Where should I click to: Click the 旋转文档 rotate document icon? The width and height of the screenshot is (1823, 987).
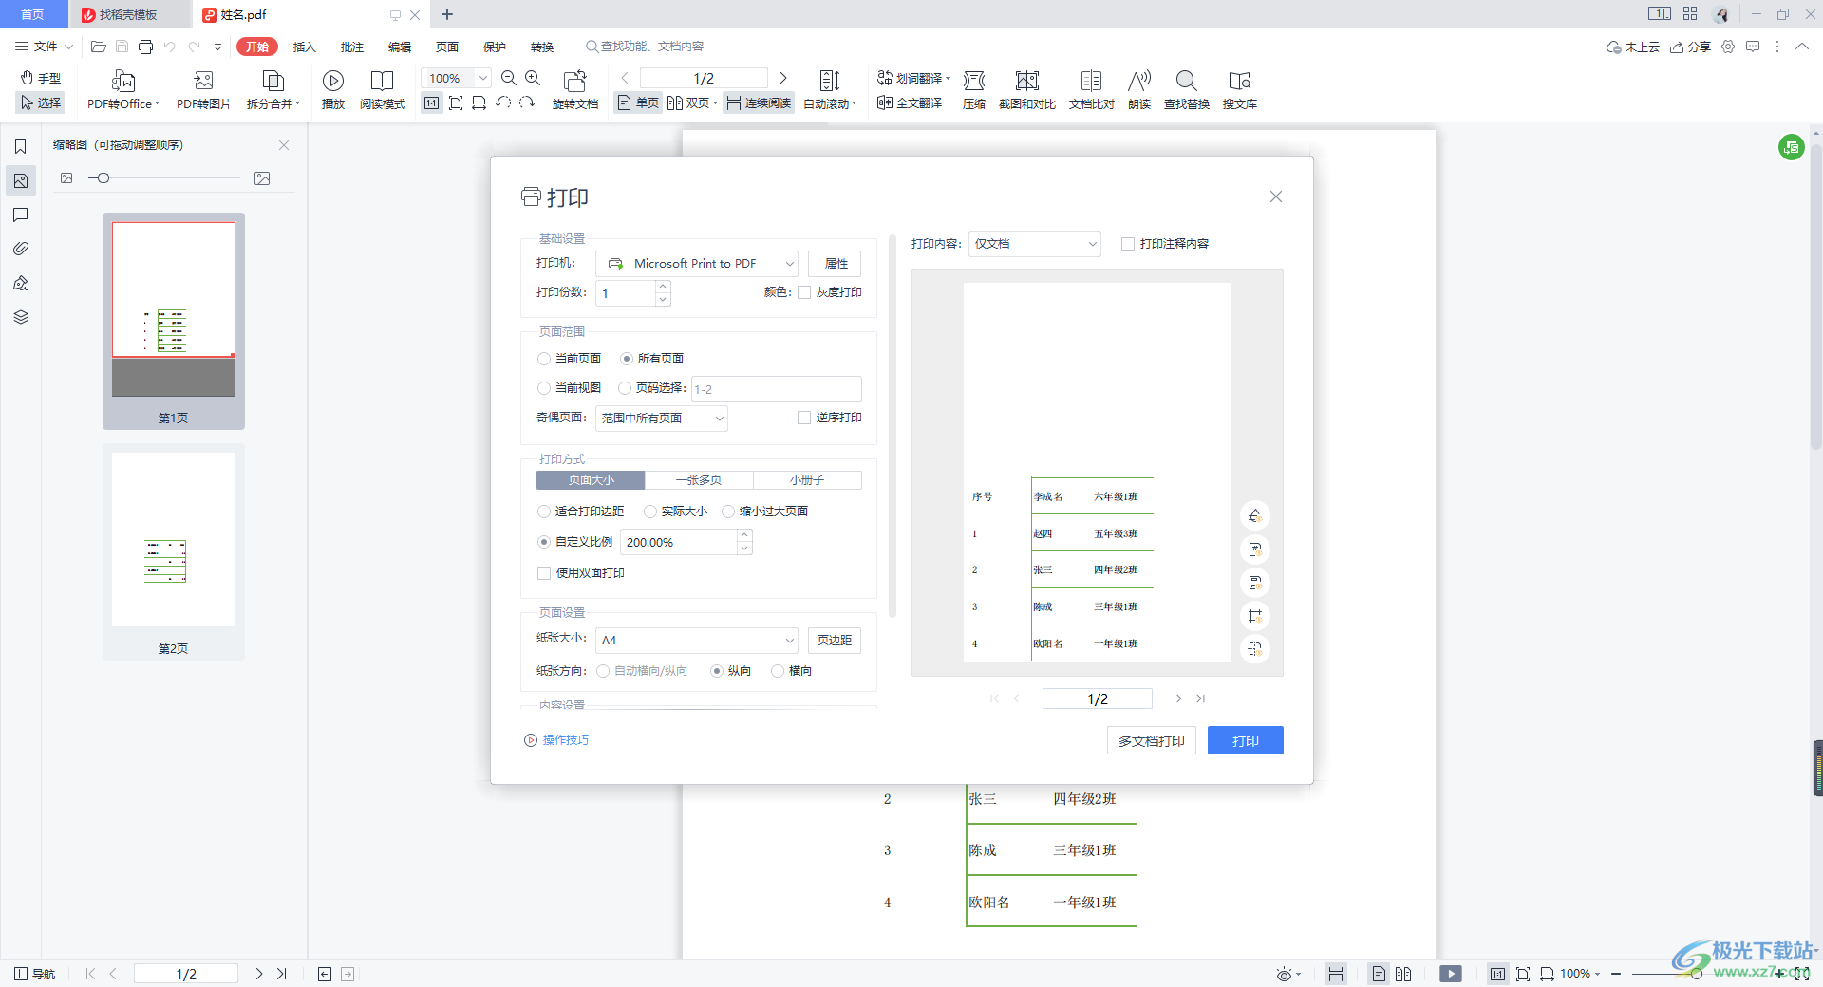574,81
